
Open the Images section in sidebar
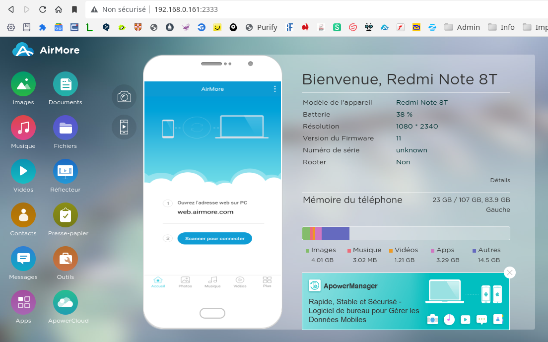[23, 84]
